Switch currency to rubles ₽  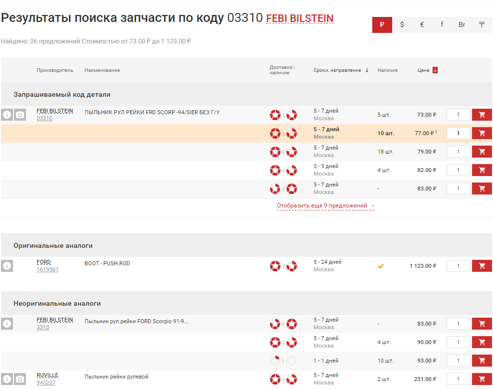click(x=382, y=25)
